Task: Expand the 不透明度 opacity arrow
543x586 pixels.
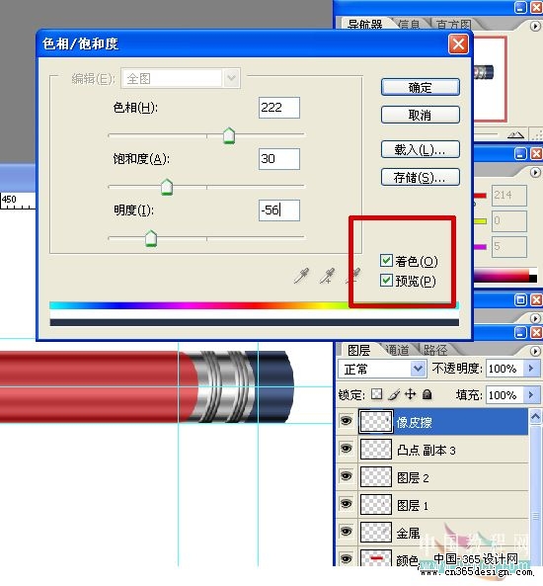Action: [531, 369]
